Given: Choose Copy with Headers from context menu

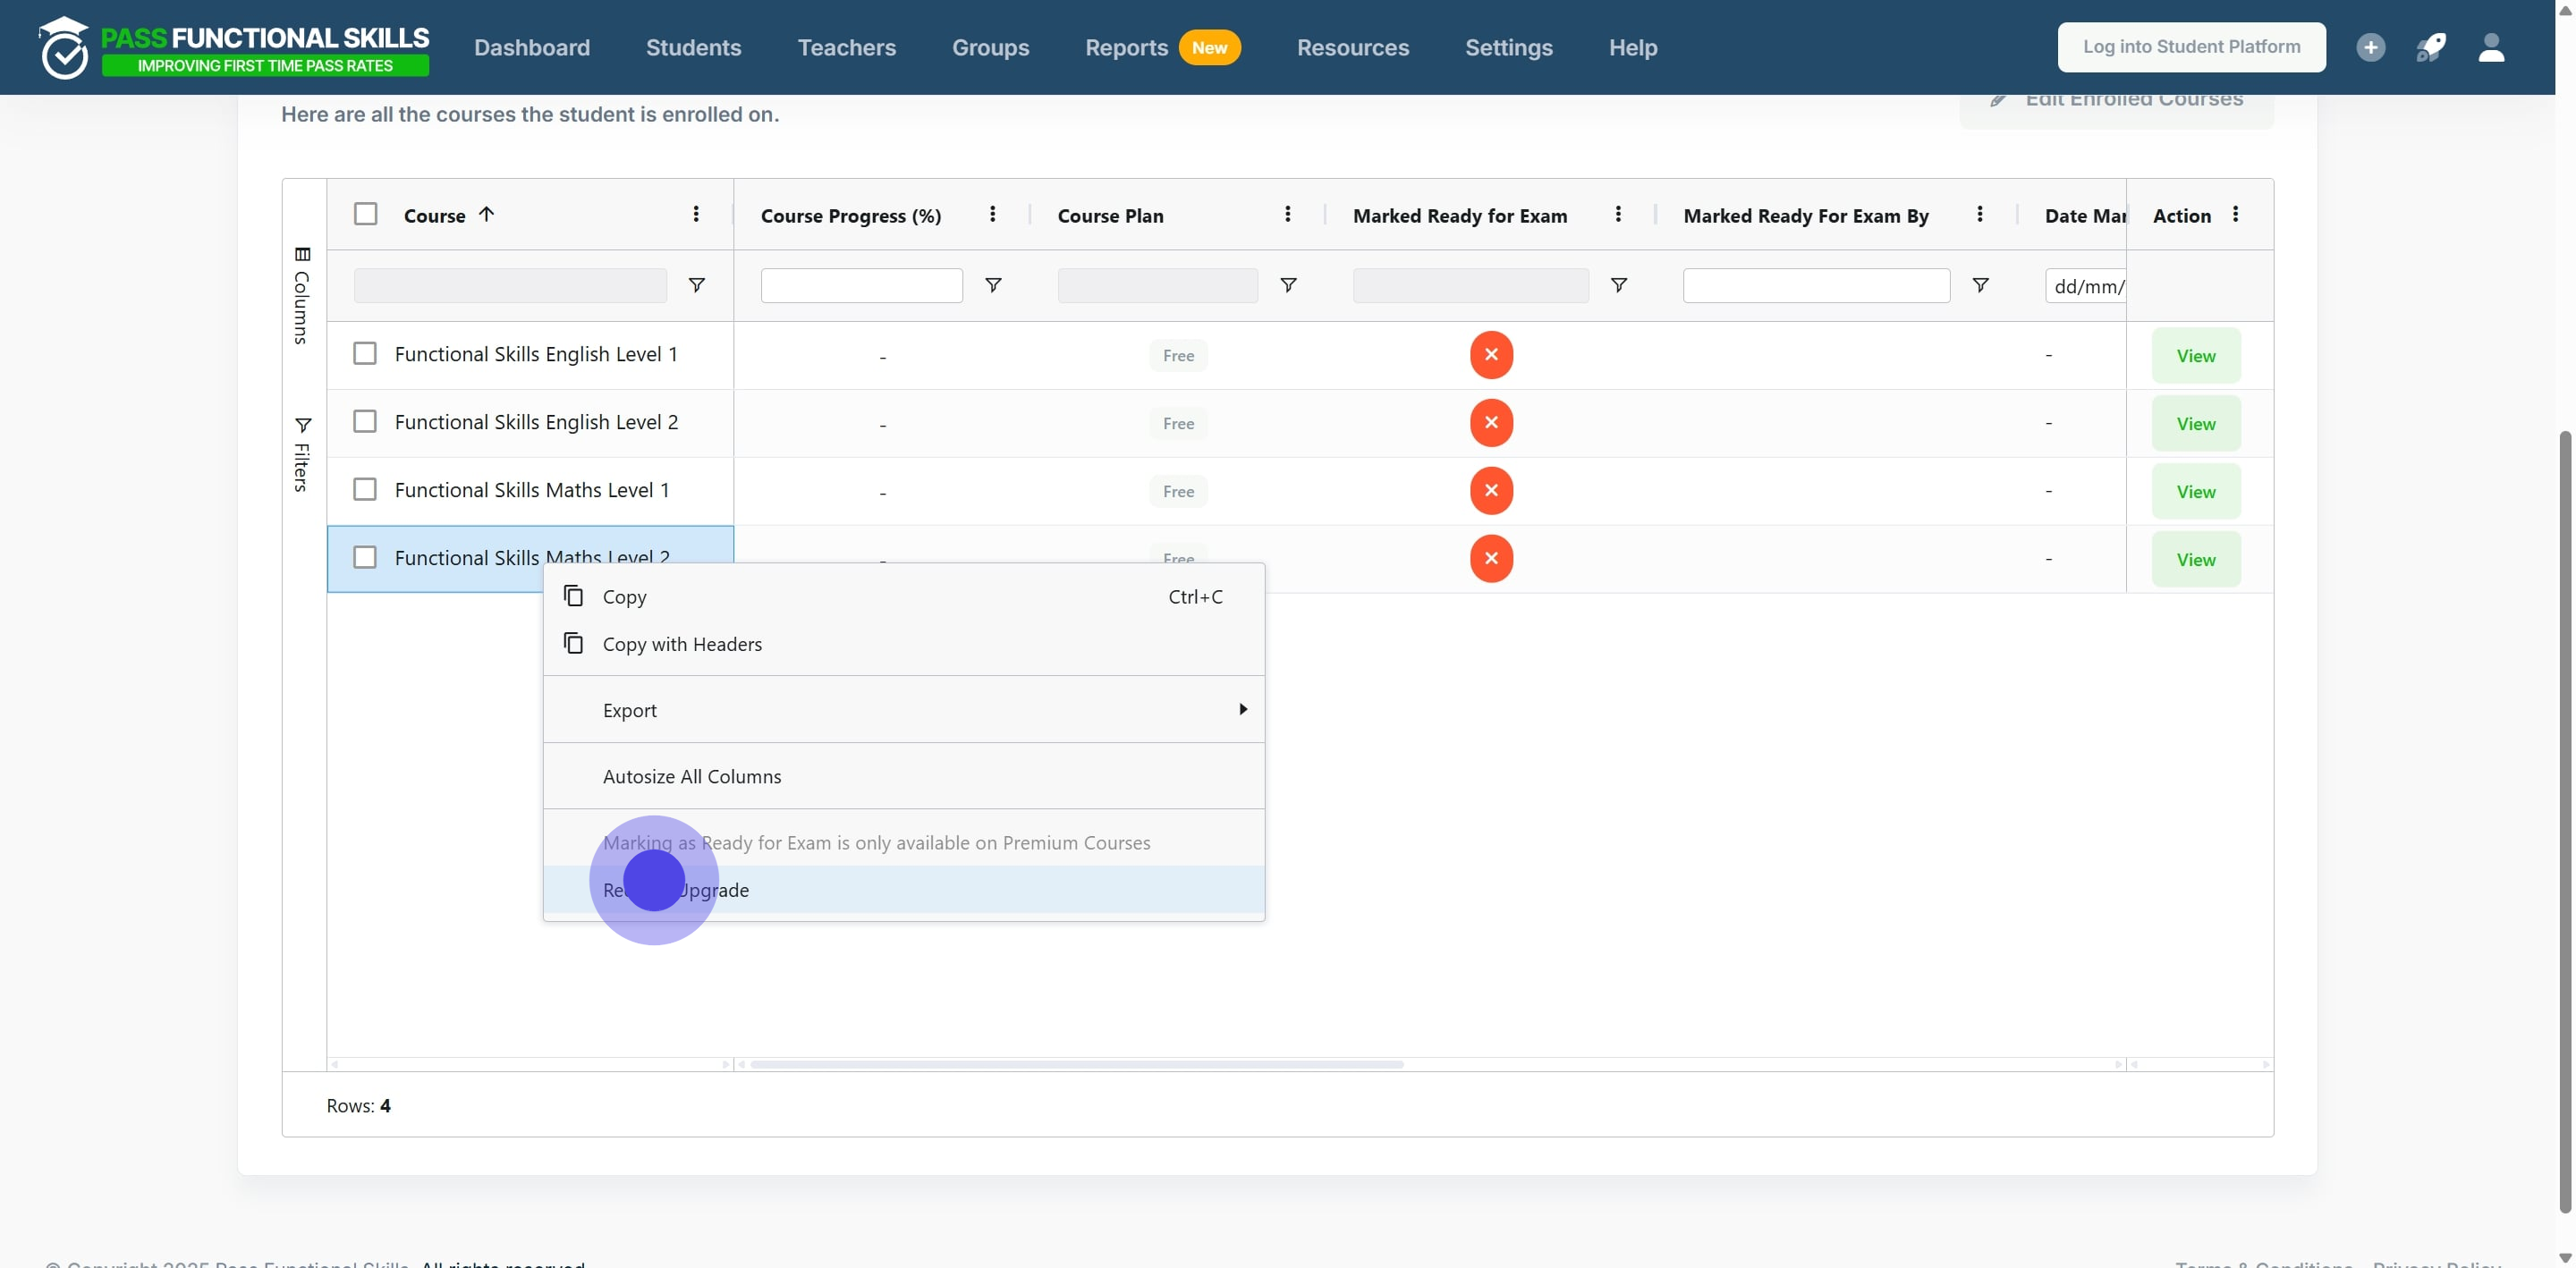Looking at the screenshot, I should point(682,645).
